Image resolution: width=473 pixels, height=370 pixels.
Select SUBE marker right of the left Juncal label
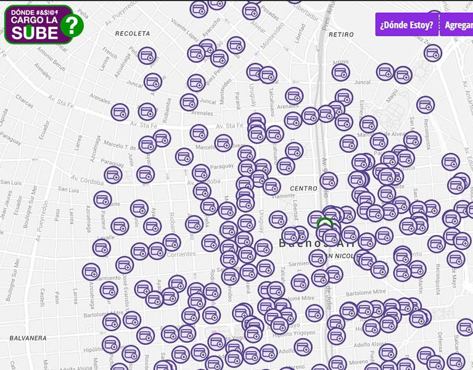(153, 82)
